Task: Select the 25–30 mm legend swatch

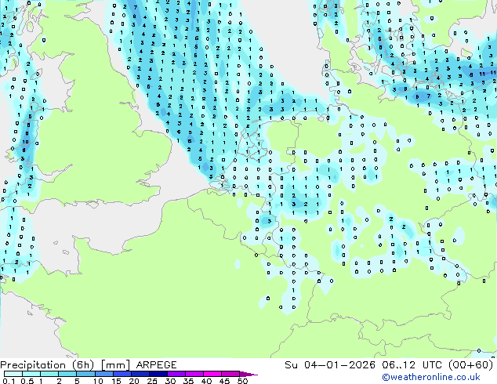Action: pos(158,374)
